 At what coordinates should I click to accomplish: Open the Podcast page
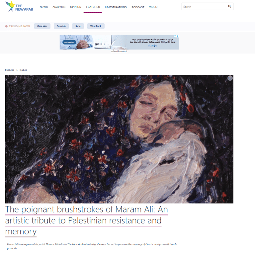pyautogui.click(x=138, y=7)
